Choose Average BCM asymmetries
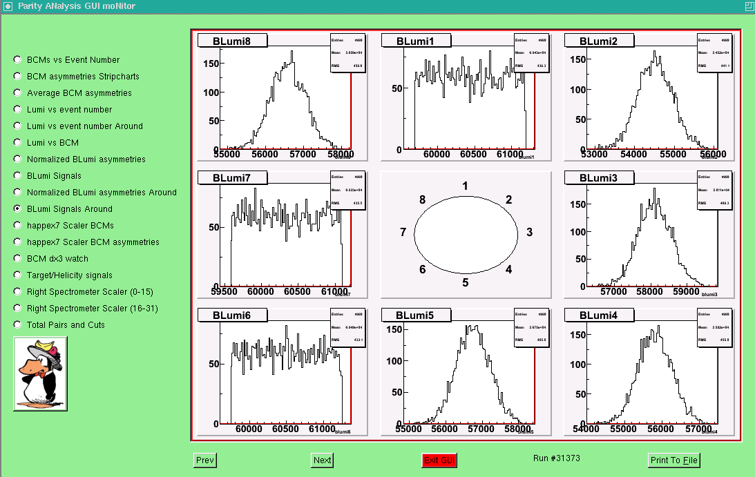This screenshot has width=755, height=477. click(x=18, y=93)
